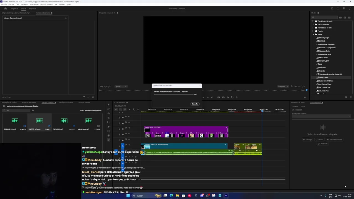
Task: Select the Hand tool
Action: 109,135
